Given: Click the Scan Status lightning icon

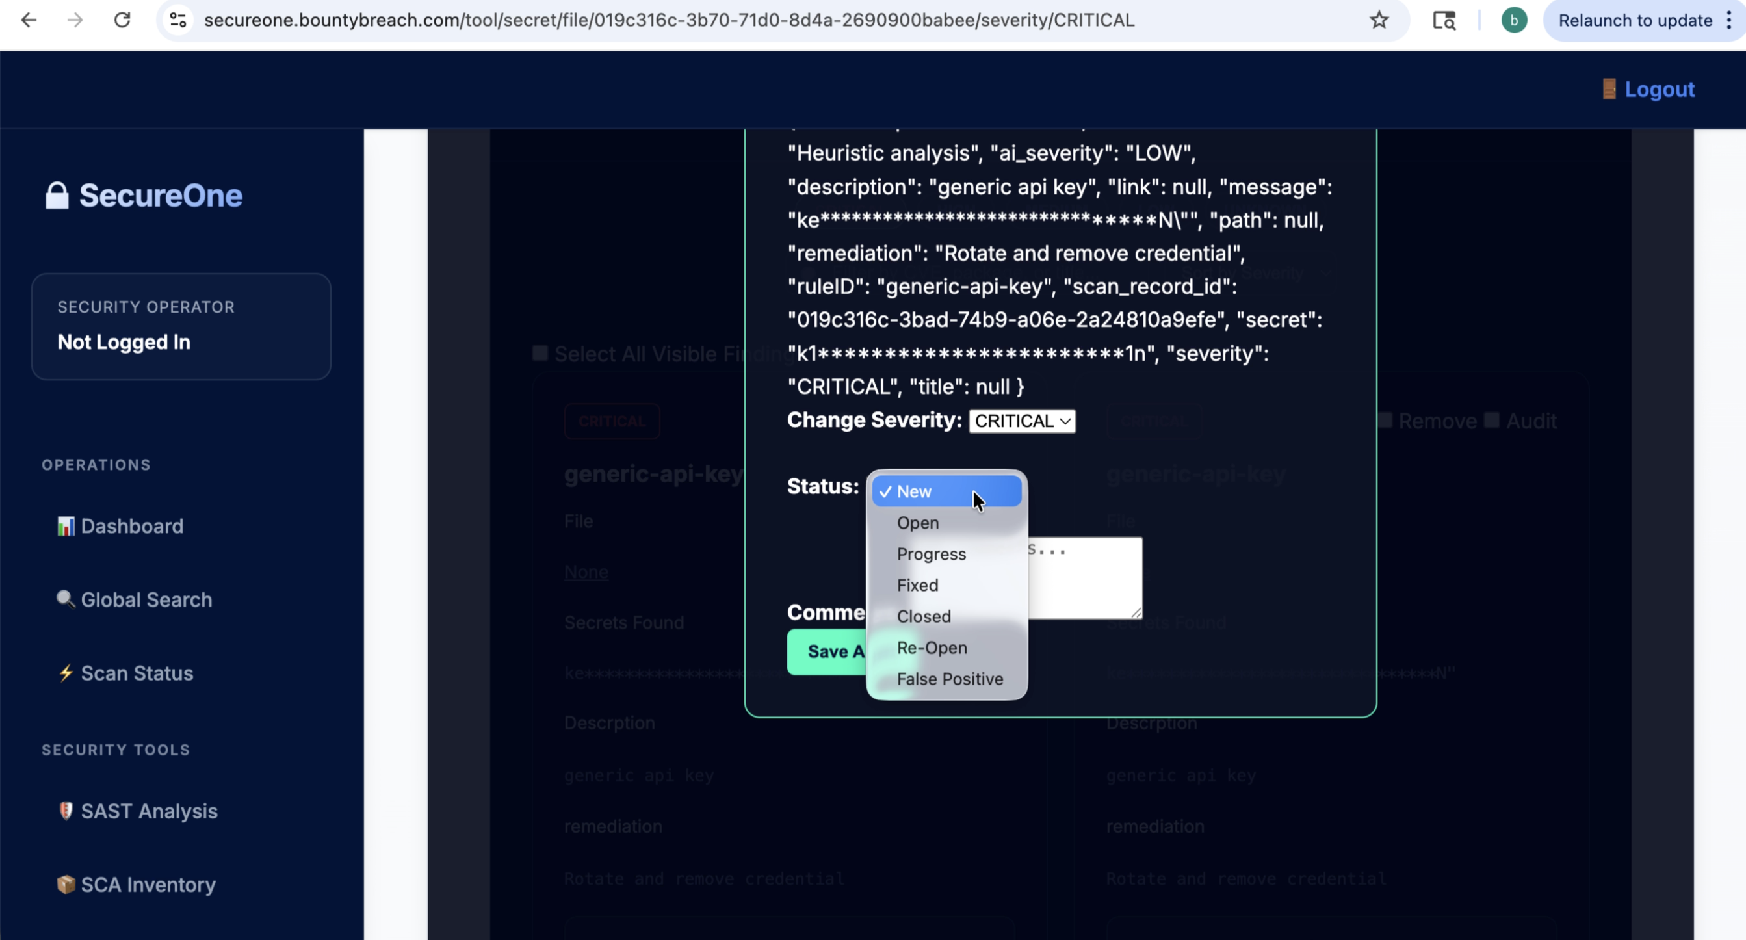Looking at the screenshot, I should tap(66, 673).
